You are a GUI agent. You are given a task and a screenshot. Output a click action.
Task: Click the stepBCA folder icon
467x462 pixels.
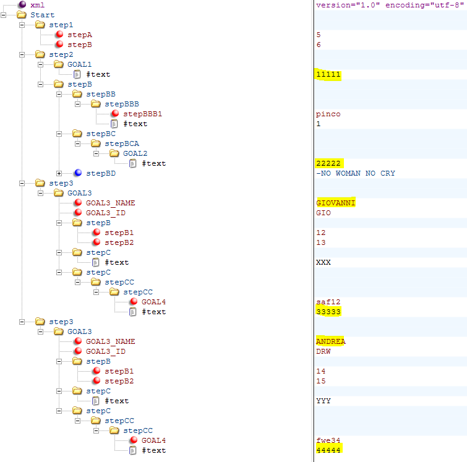click(x=96, y=143)
